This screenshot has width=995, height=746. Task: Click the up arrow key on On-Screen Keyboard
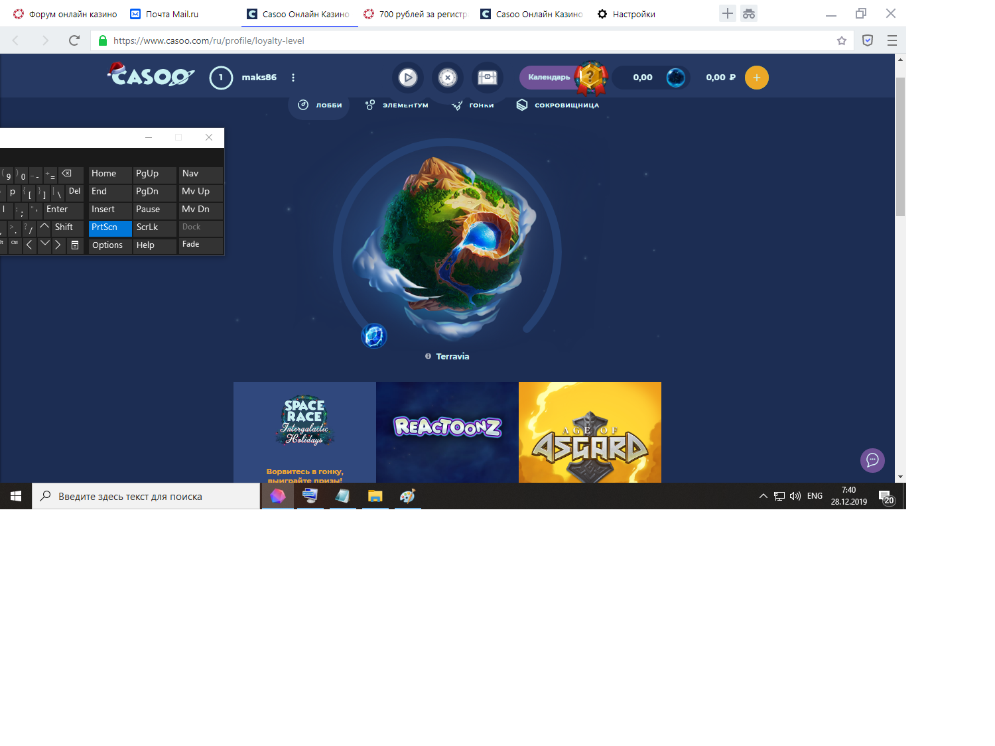pos(44,227)
